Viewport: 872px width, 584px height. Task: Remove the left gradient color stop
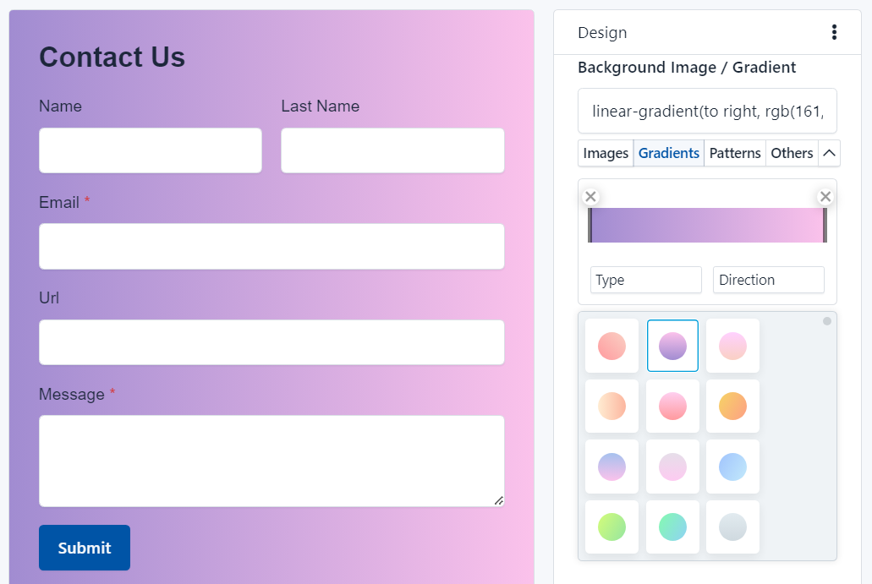coord(591,197)
